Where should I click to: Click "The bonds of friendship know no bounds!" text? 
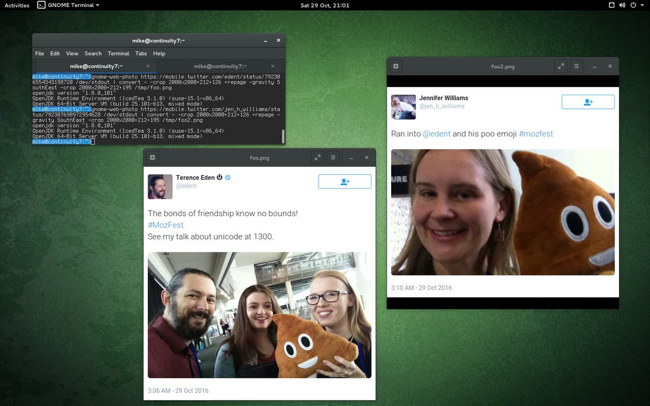223,213
